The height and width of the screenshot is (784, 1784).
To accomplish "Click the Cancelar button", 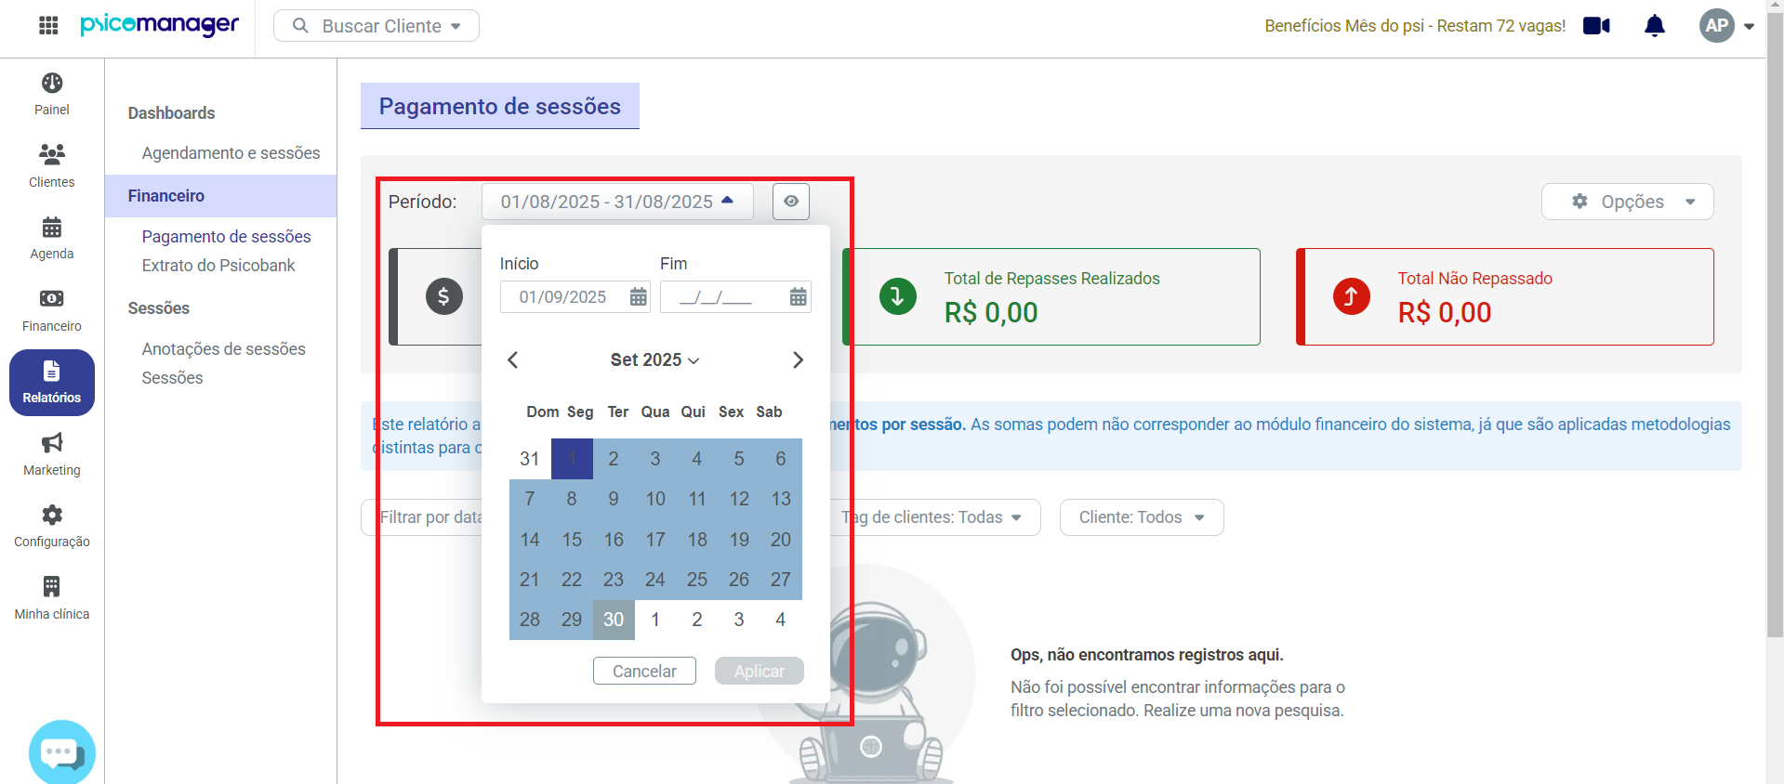I will pyautogui.click(x=644, y=671).
